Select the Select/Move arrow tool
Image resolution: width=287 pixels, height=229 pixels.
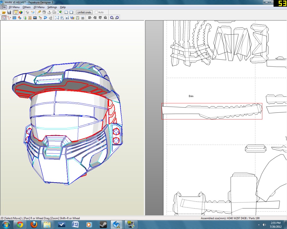[x=4, y=18]
